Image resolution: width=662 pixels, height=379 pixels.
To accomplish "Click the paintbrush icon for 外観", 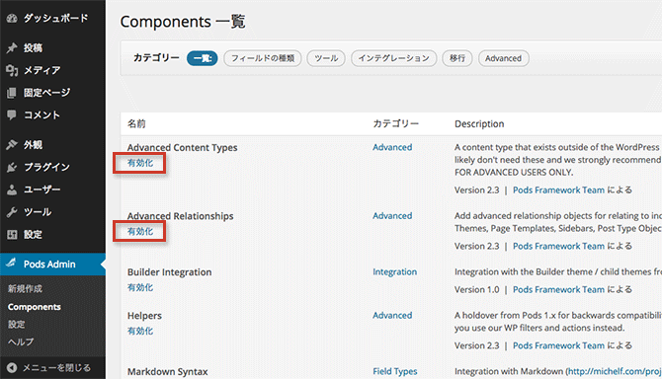I will click(x=12, y=145).
